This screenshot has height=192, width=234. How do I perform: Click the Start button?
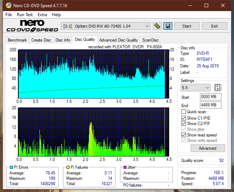coord(187,26)
